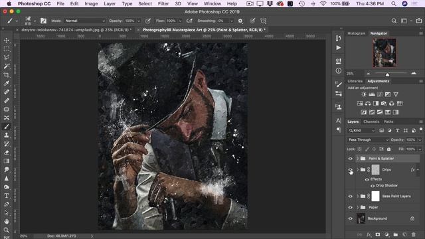
Task: Hide the Background layer
Action: pyautogui.click(x=350, y=218)
